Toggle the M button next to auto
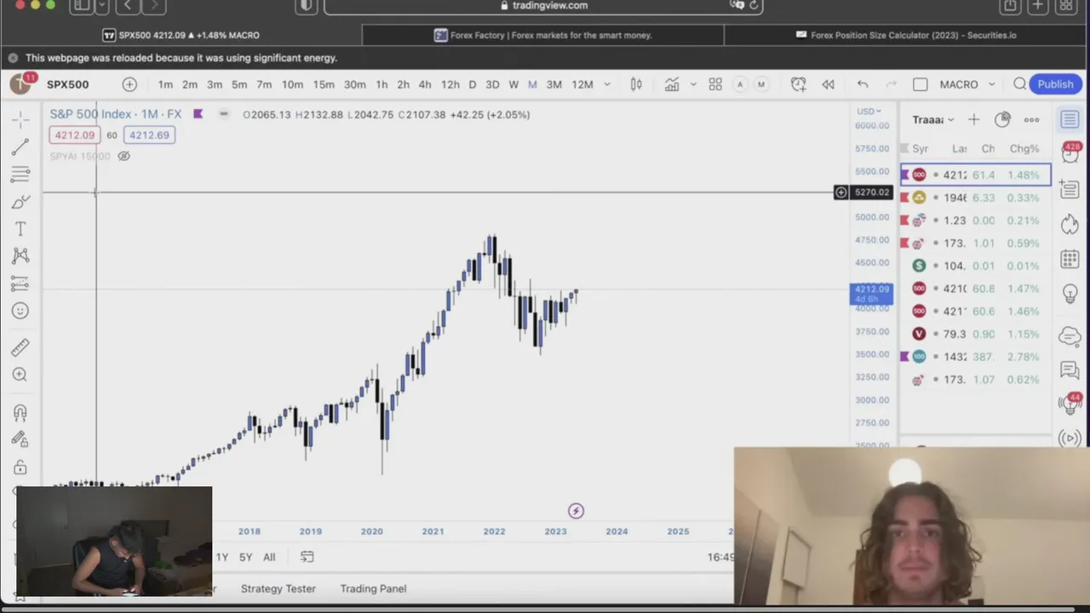The height and width of the screenshot is (613, 1090). coord(761,84)
